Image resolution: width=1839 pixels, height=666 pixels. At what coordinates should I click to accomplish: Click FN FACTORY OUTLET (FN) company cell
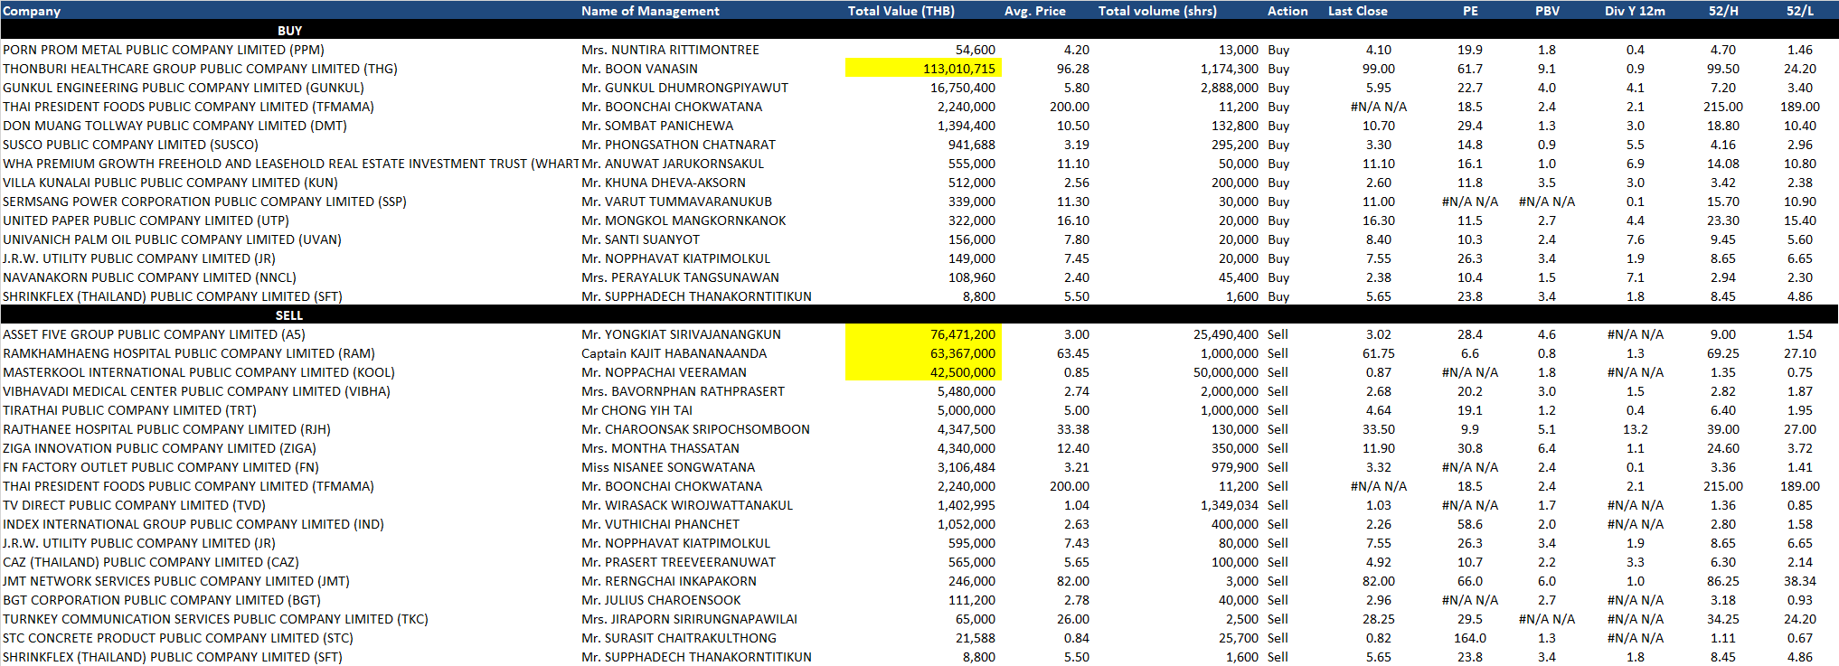pyautogui.click(x=161, y=467)
